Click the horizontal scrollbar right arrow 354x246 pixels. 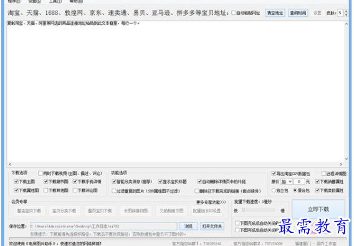pos(341,164)
